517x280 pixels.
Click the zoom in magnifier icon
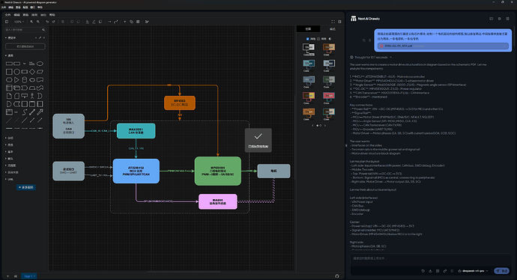click(31, 22)
